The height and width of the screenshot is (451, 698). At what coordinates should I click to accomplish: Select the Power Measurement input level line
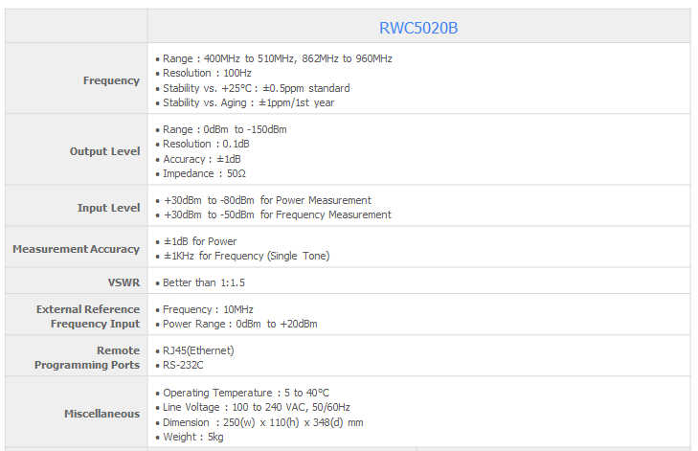[267, 200]
